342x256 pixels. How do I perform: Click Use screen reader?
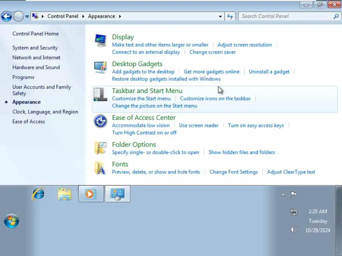pyautogui.click(x=199, y=125)
